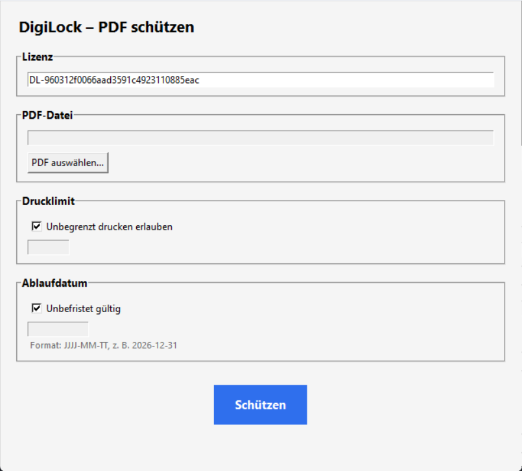Click the license key input field
This screenshot has height=471, width=522.
[x=261, y=80]
